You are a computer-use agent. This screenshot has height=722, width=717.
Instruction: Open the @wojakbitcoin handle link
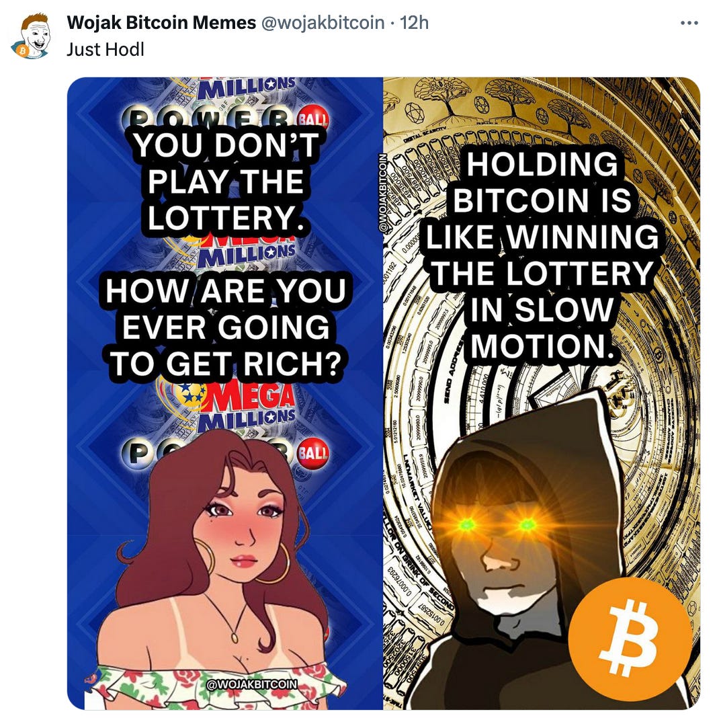pos(323,22)
